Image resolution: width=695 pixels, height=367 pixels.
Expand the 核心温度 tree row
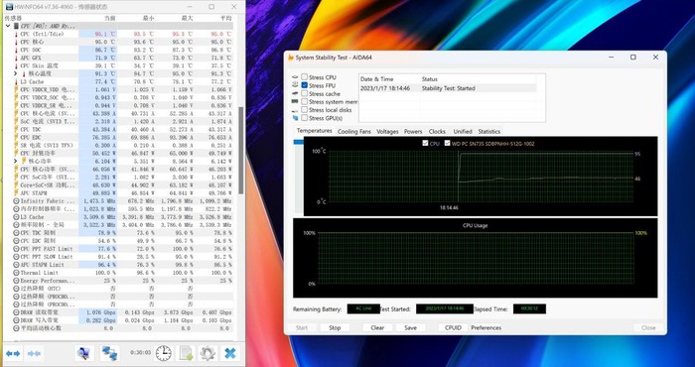16,74
